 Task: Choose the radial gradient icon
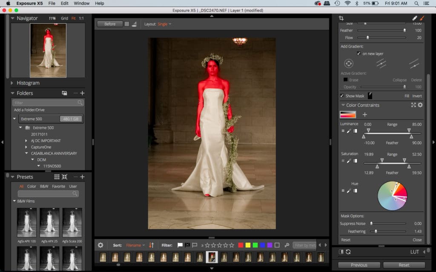click(x=349, y=63)
